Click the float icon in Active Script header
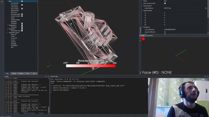This screenshot has width=209, height=117. coord(205,76)
